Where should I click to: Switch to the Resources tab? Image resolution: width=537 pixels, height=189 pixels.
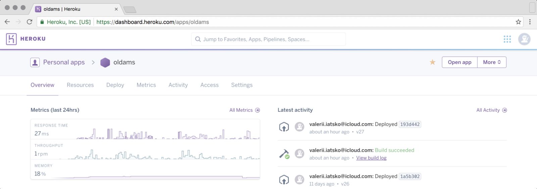click(x=80, y=85)
